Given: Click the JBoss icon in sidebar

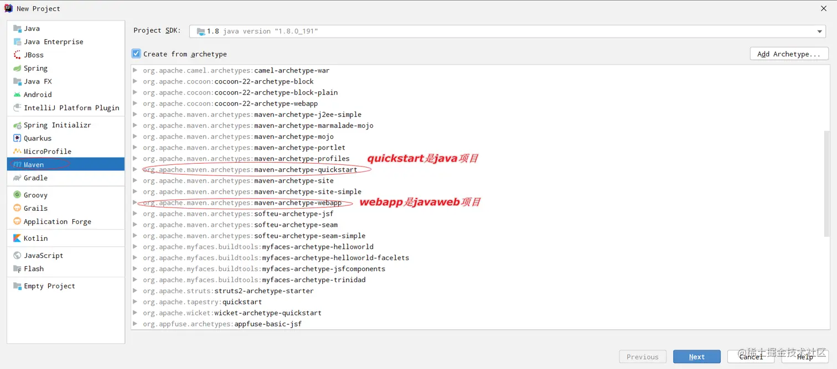Looking at the screenshot, I should point(17,55).
